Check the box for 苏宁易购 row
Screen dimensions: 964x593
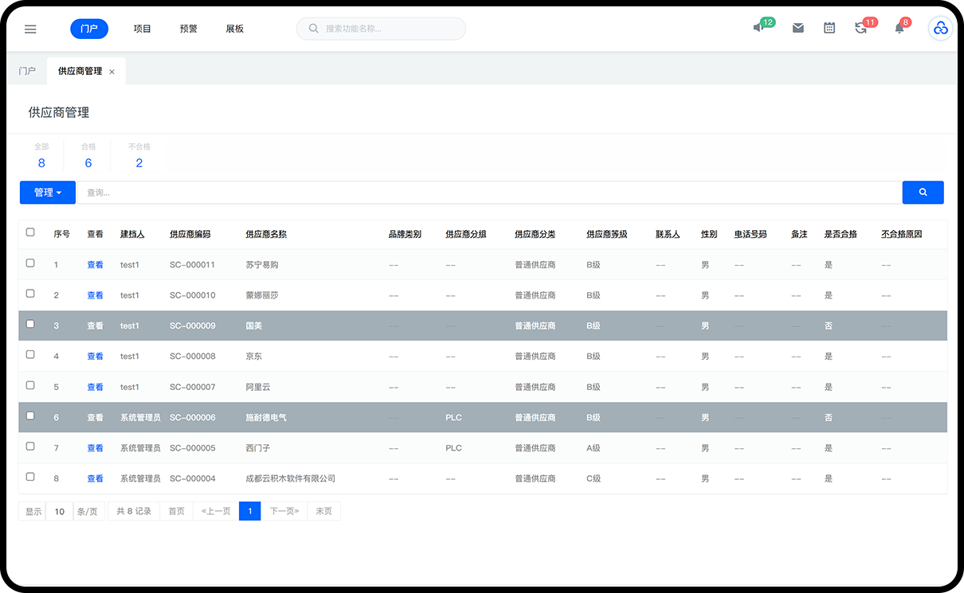click(x=30, y=263)
